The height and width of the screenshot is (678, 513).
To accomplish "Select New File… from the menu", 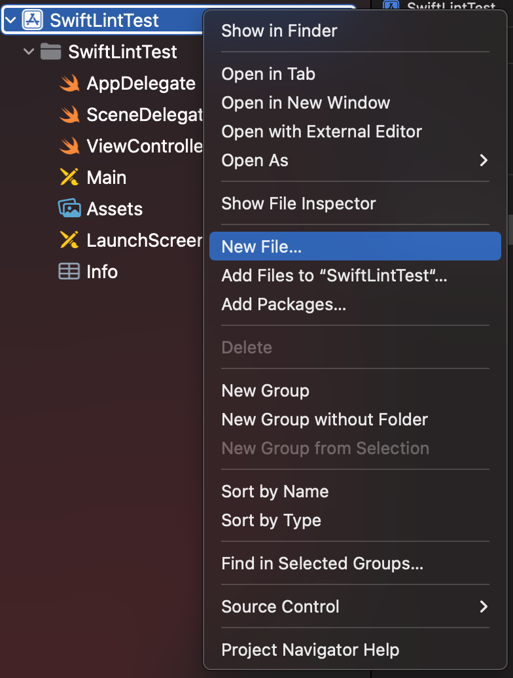I will coord(355,246).
